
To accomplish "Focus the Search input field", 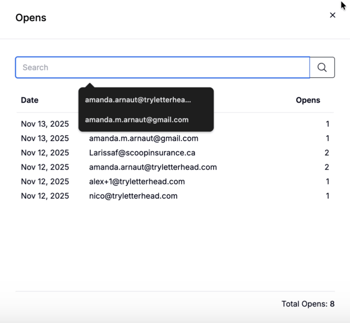I will pos(162,67).
